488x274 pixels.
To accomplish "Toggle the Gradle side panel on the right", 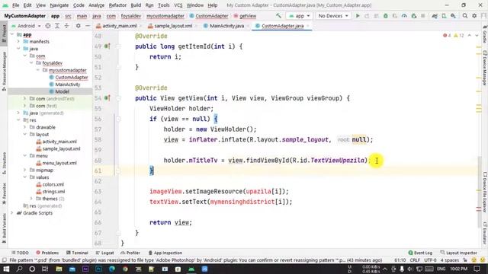I will pyautogui.click(x=484, y=35).
